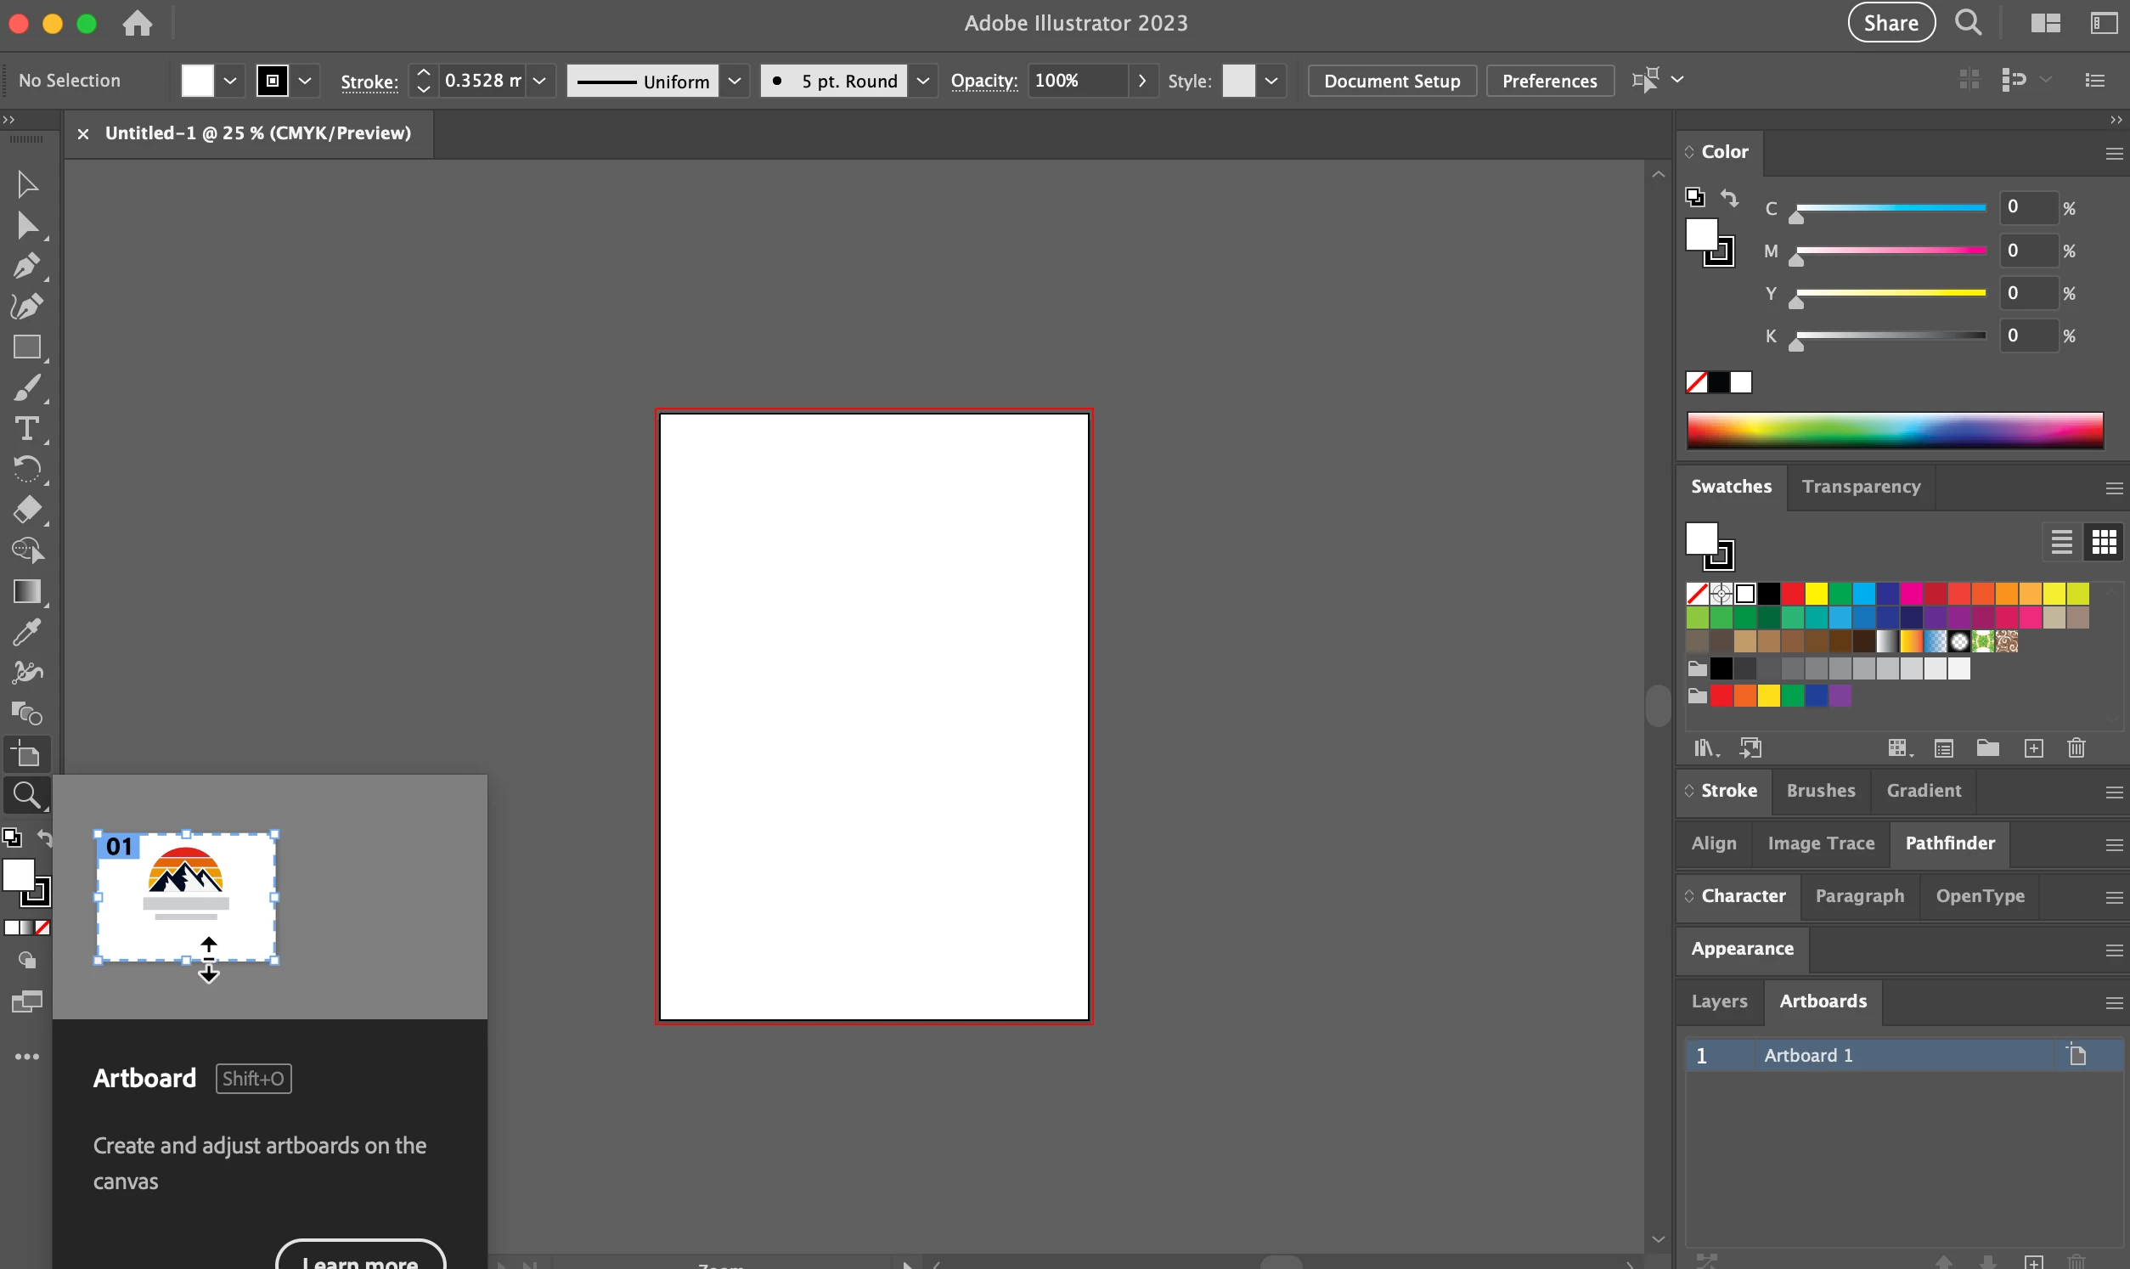Select the Eyedropper tool
The width and height of the screenshot is (2130, 1269).
pos(25,633)
